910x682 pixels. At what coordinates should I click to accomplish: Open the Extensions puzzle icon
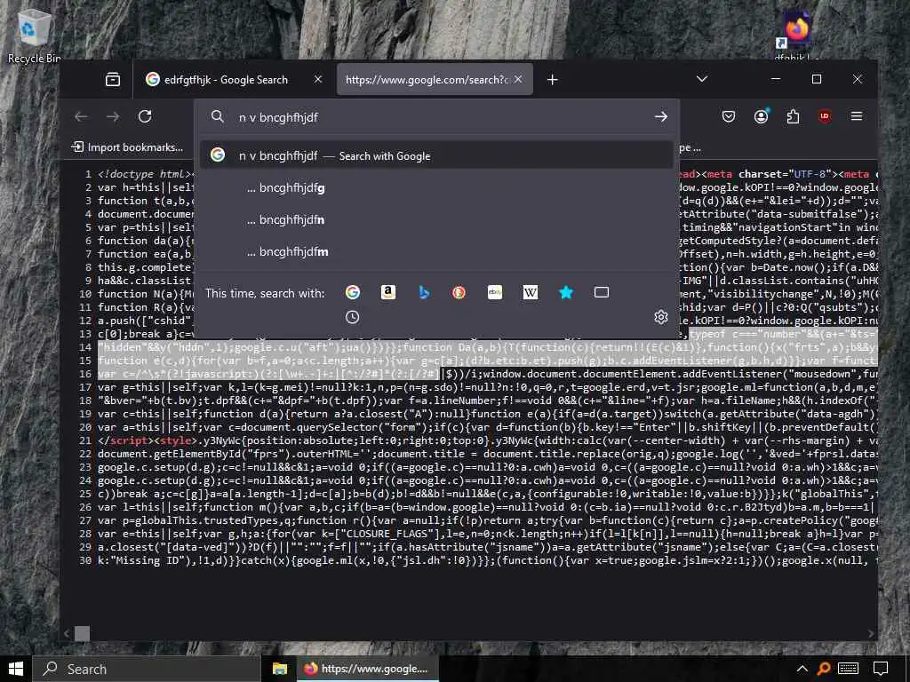pyautogui.click(x=793, y=116)
